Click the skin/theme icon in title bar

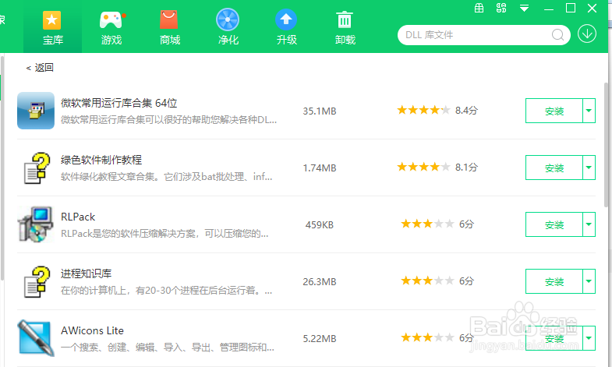(501, 8)
